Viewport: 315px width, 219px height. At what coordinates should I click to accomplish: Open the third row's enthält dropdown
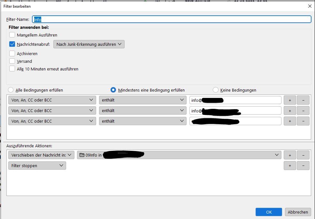(x=142, y=121)
